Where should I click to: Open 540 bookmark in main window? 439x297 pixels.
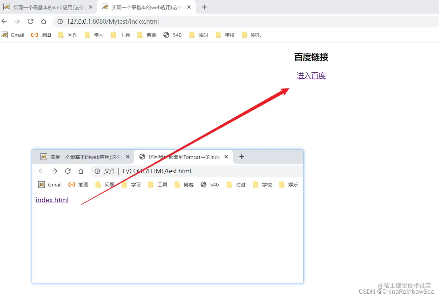pos(173,35)
